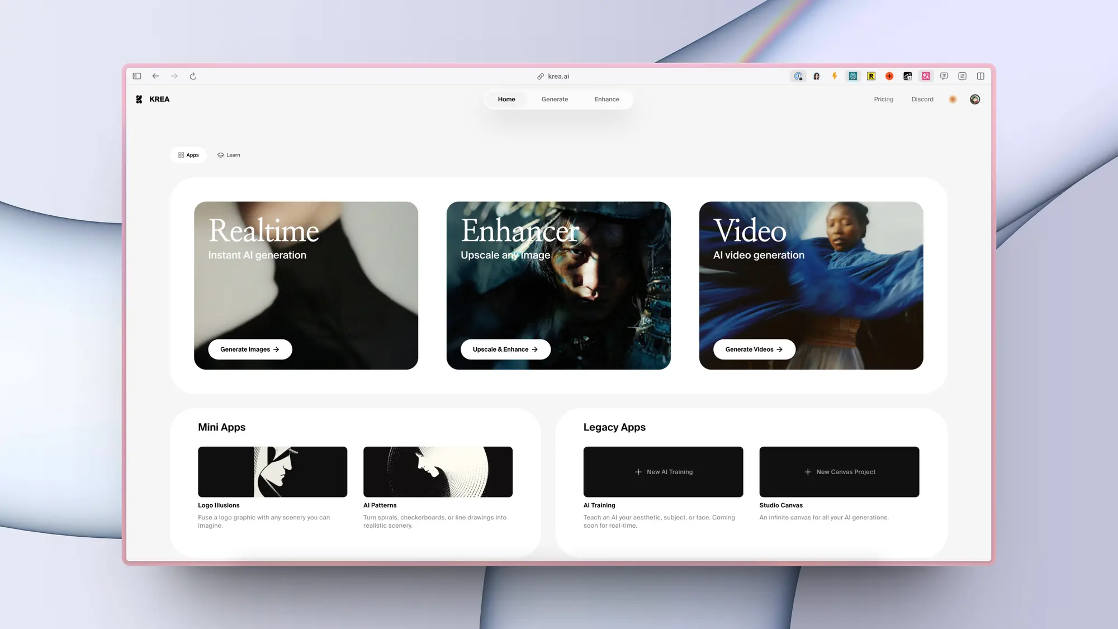
Task: Open the black phone extension icon
Action: point(908,76)
